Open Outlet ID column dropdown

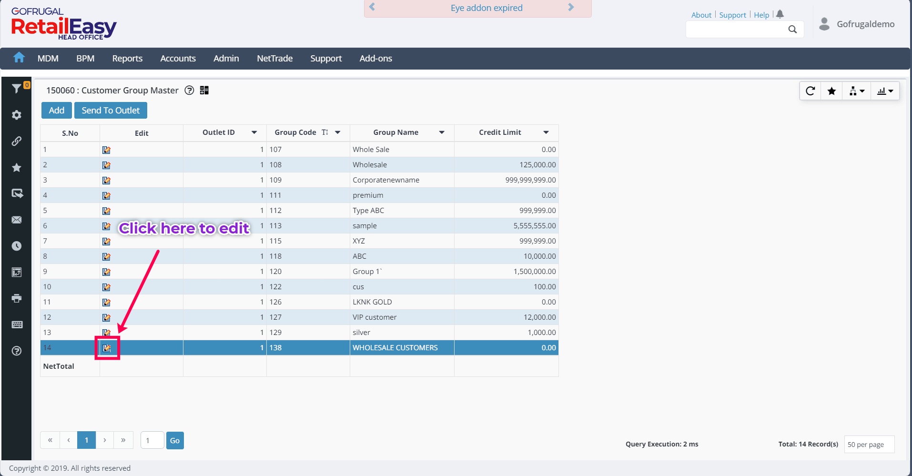click(x=254, y=132)
